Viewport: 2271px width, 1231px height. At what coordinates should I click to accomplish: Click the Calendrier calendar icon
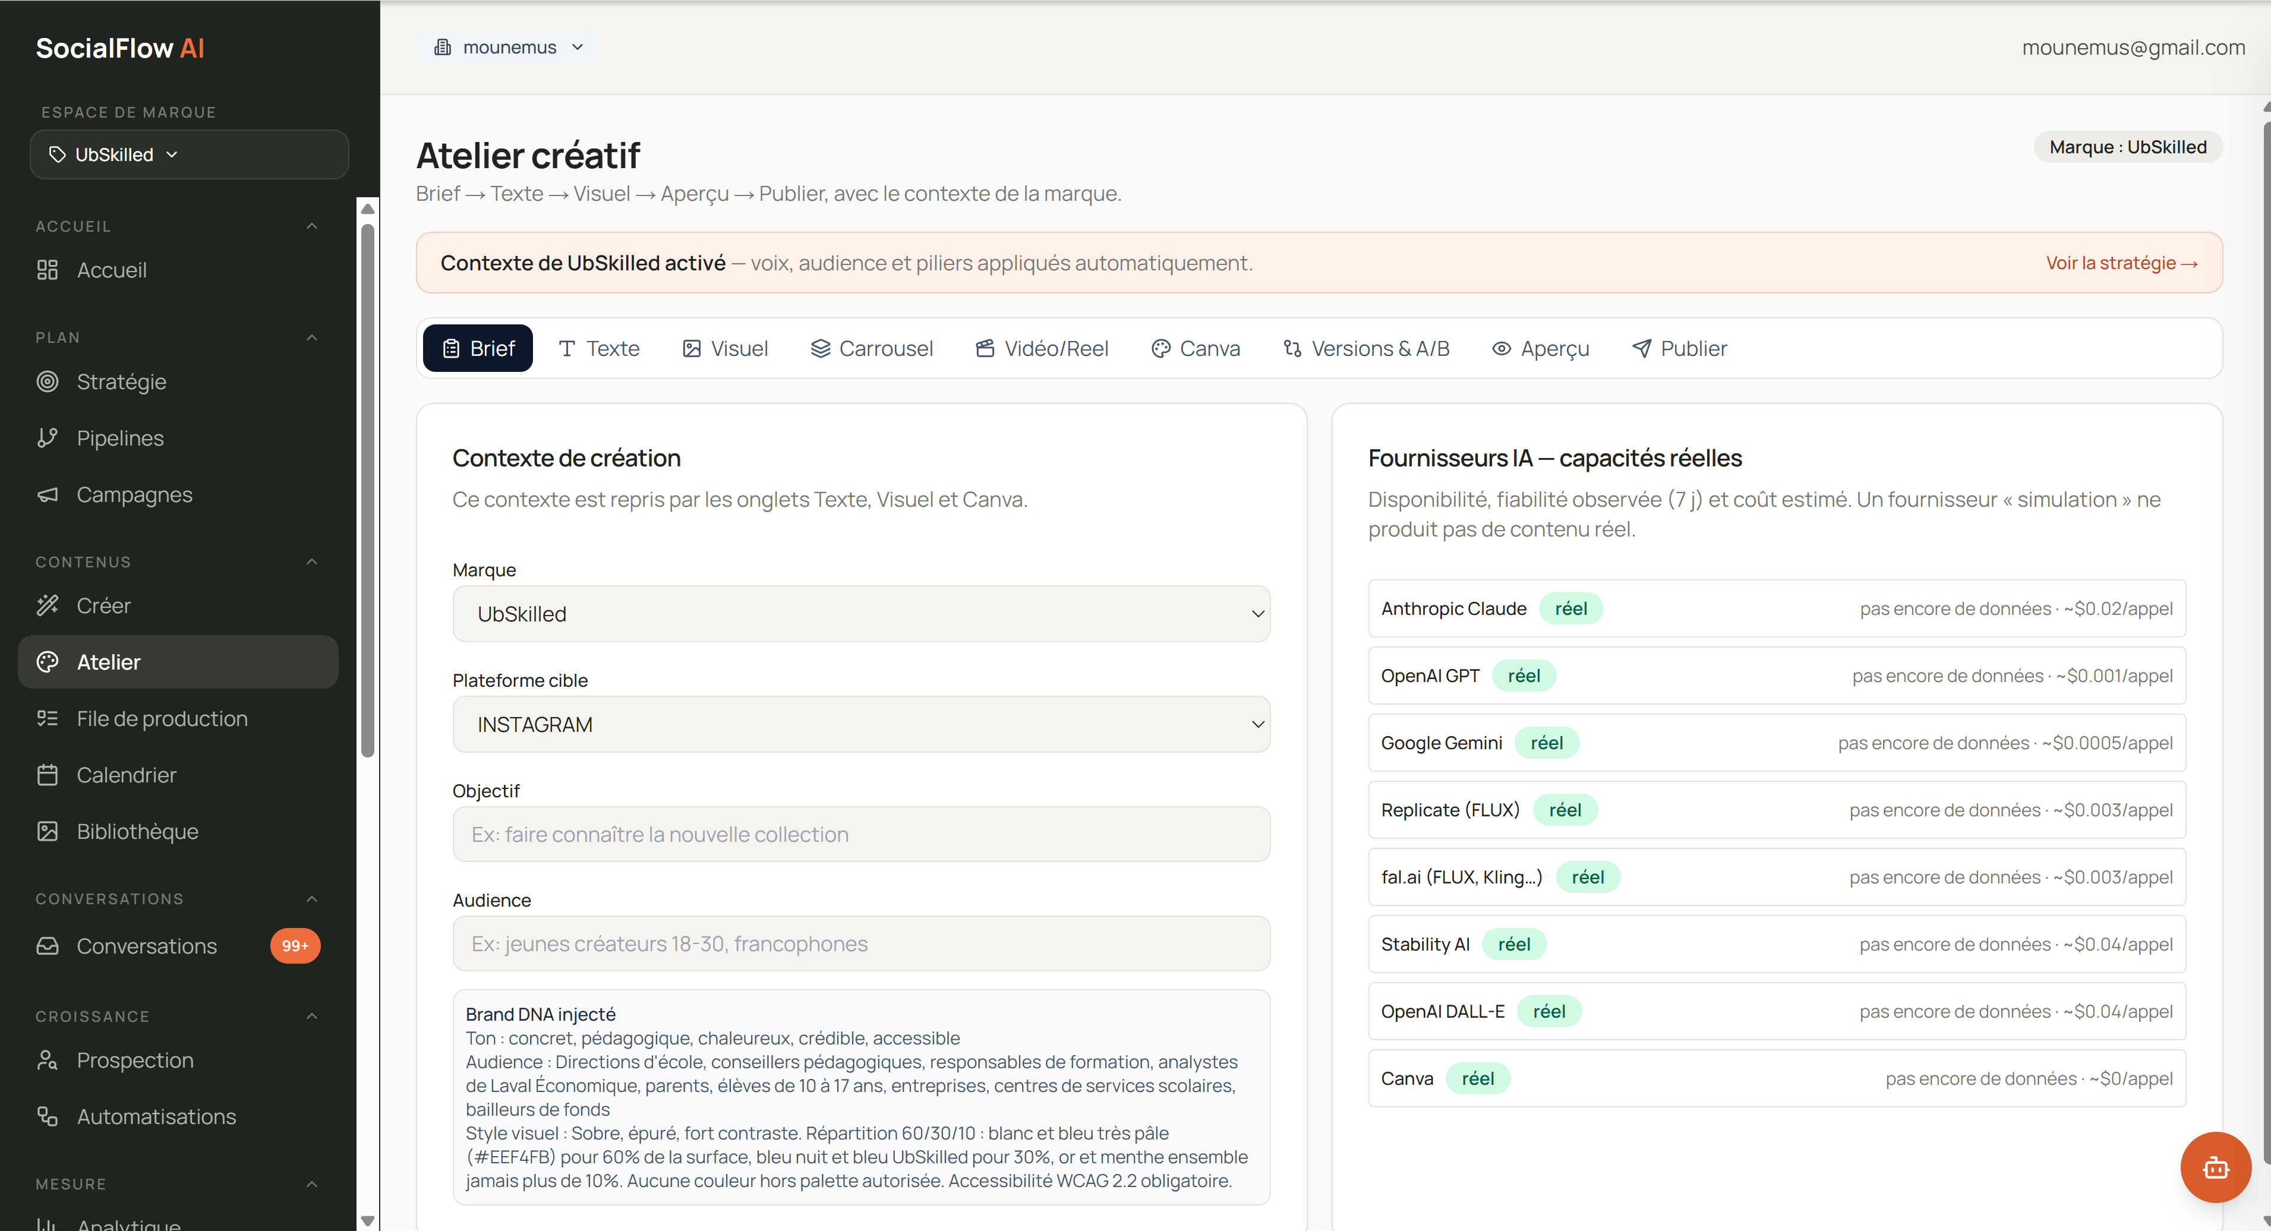click(48, 775)
